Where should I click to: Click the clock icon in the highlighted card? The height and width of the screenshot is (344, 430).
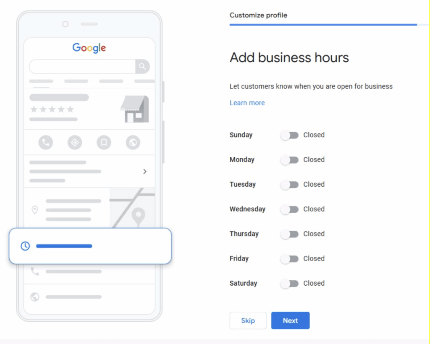[25, 246]
